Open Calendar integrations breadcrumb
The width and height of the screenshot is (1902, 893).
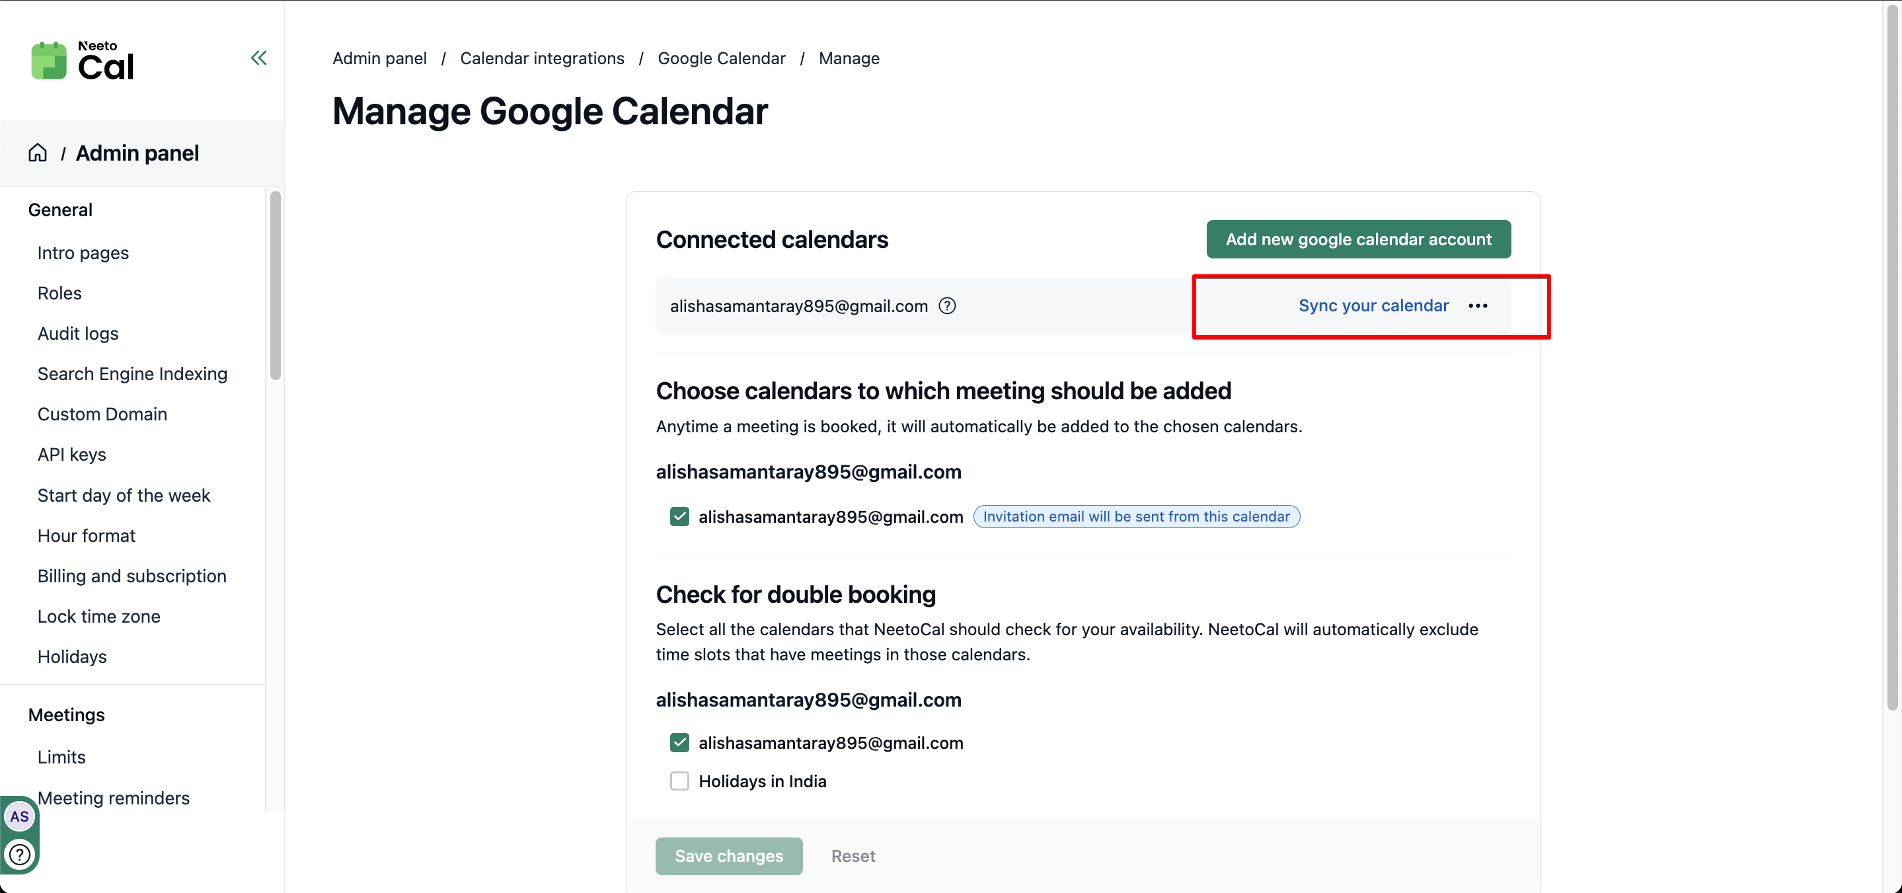pos(542,58)
